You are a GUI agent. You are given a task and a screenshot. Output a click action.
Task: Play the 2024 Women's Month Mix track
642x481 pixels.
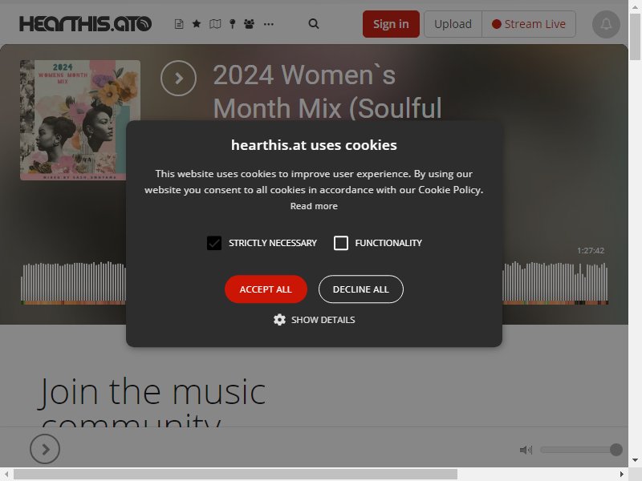click(x=178, y=78)
